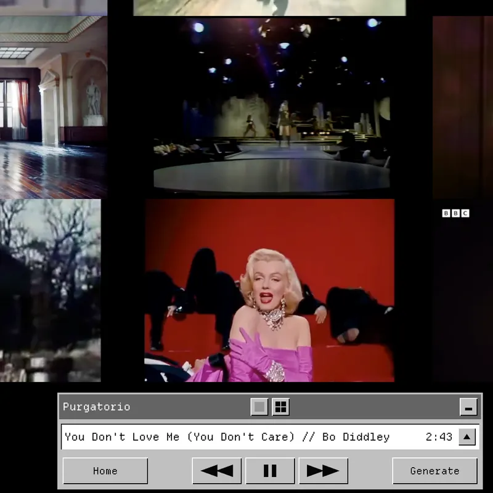
Task: Open the partial video tile at top
Action: click(269, 7)
